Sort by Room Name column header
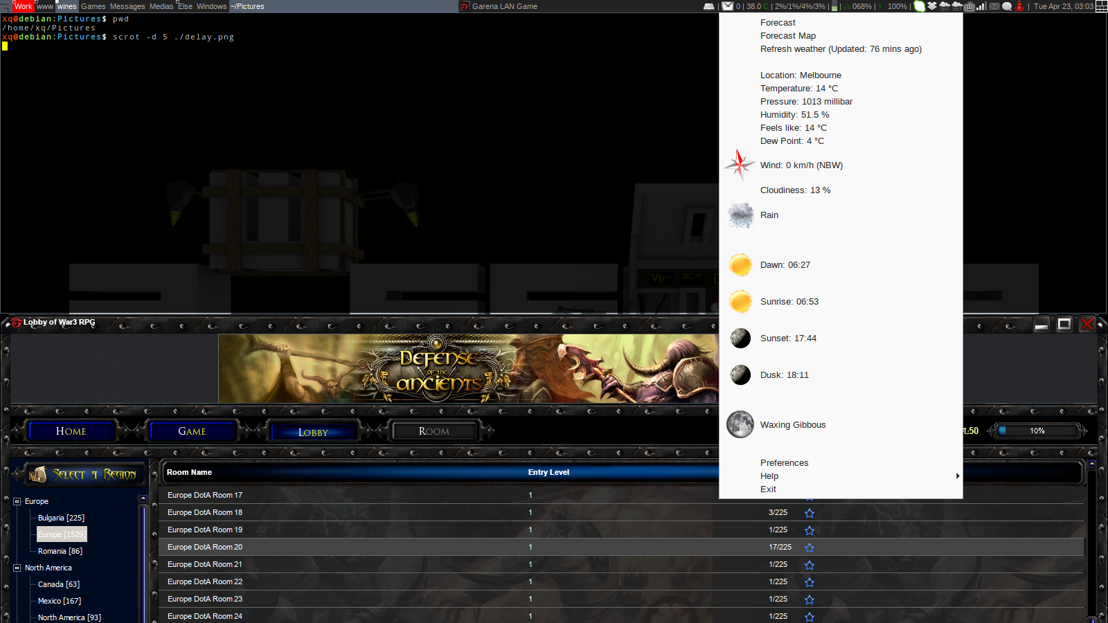This screenshot has height=623, width=1108. click(x=189, y=472)
